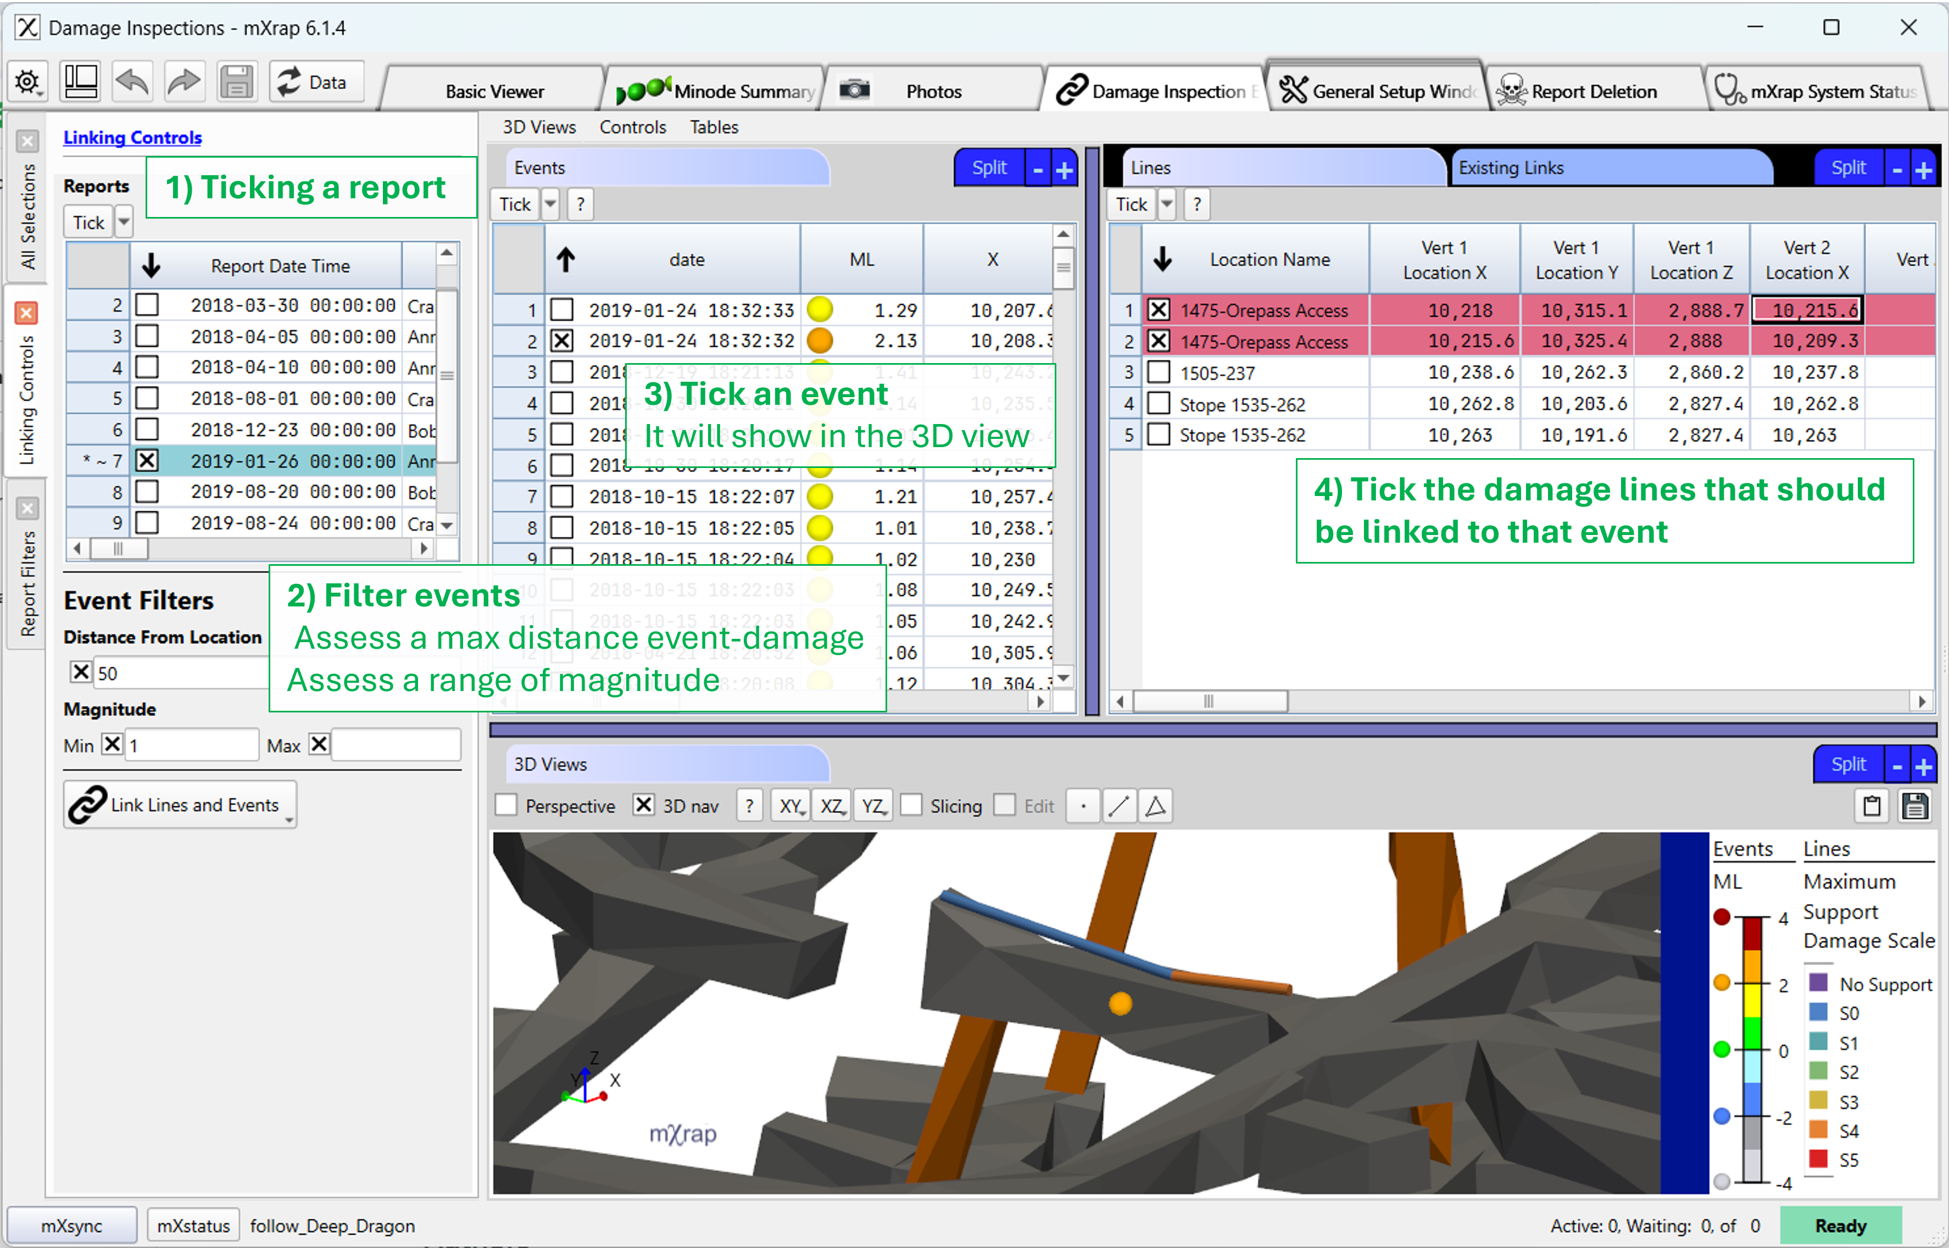1949x1248 pixels.
Task: Open the Tables menu
Action: (x=714, y=127)
